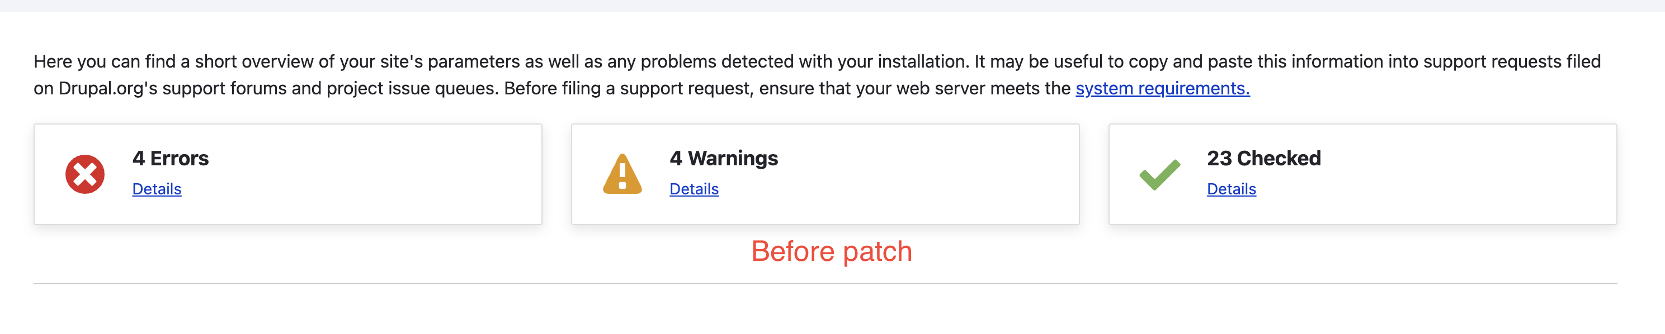1665x334 pixels.
Task: Open Details link under 4 Errors
Action: (x=157, y=189)
